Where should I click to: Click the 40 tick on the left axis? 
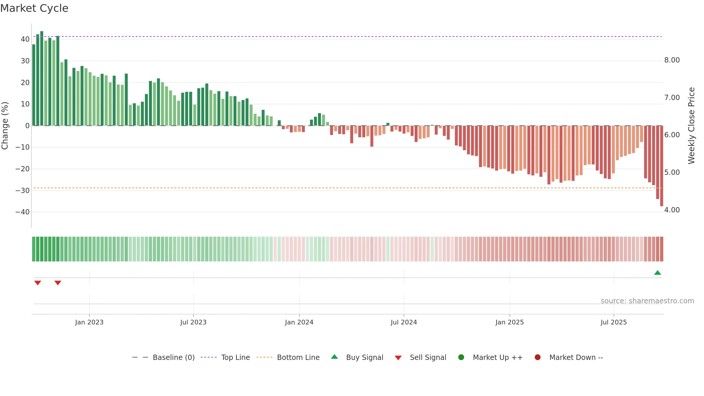pos(25,39)
